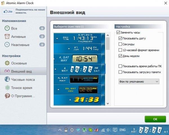Open О Программе page
Screen dimensions: 169x135
pos(23,96)
